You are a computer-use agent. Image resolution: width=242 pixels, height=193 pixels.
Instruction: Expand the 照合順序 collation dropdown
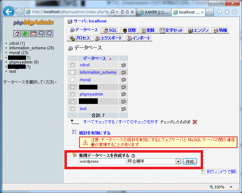[178, 162]
